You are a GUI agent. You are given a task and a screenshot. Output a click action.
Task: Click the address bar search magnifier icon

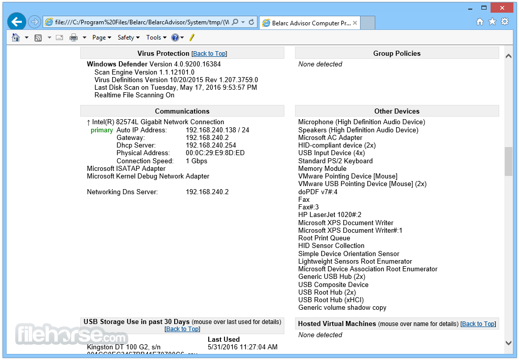point(235,22)
